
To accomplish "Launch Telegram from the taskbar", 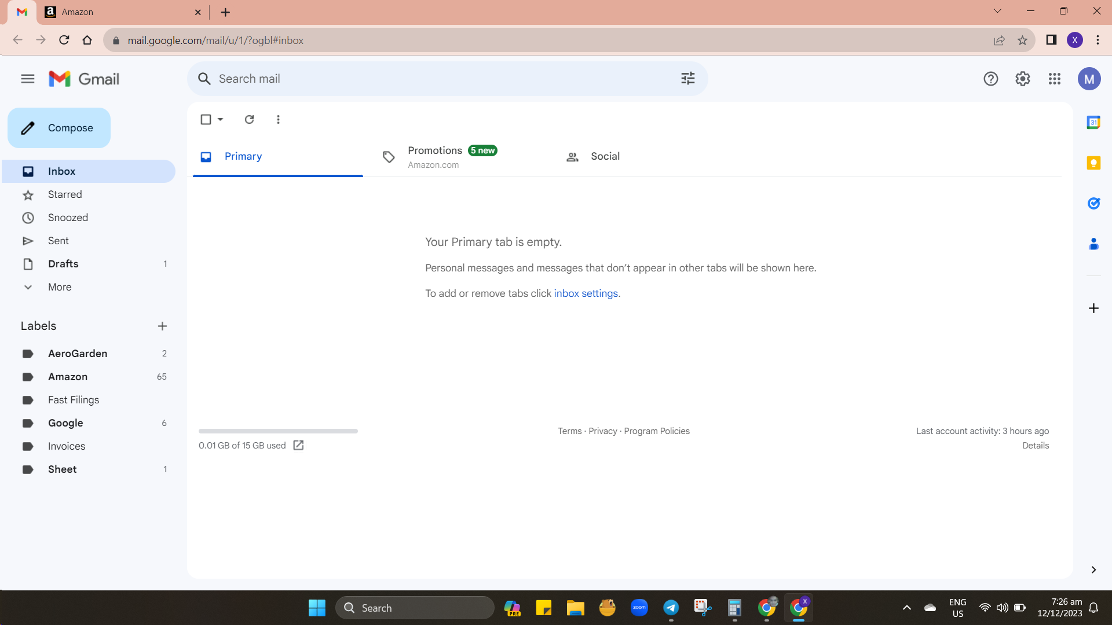I will [x=671, y=608].
